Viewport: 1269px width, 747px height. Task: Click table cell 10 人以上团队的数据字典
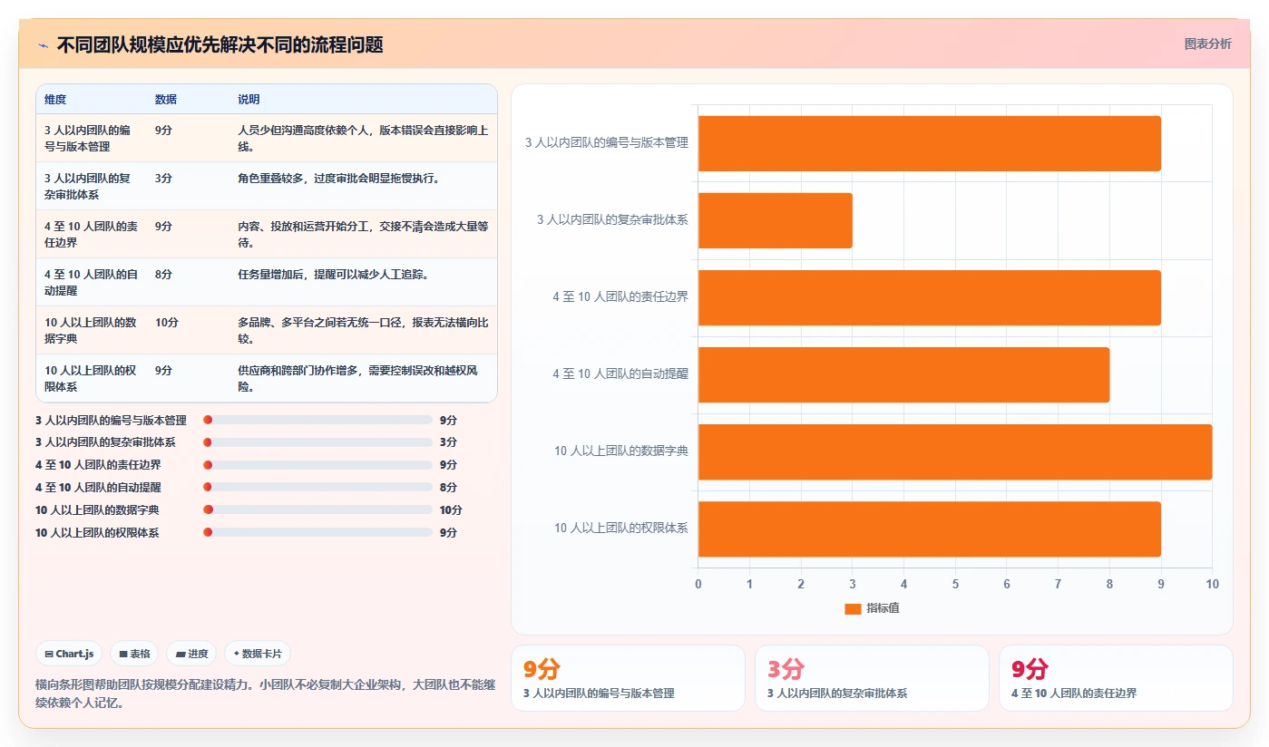coord(91,330)
